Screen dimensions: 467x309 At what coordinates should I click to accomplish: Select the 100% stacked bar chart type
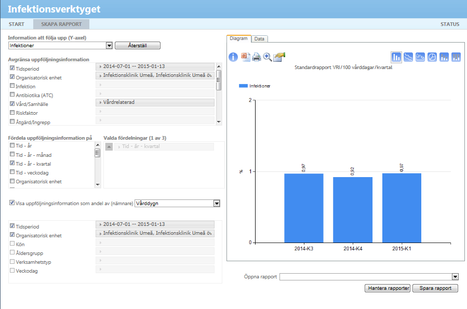456,57
